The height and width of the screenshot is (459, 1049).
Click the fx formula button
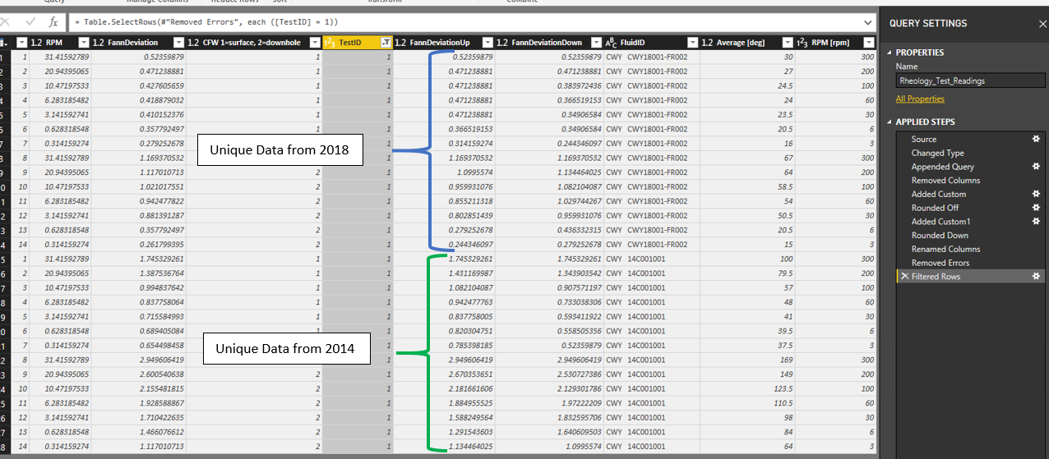(x=53, y=22)
